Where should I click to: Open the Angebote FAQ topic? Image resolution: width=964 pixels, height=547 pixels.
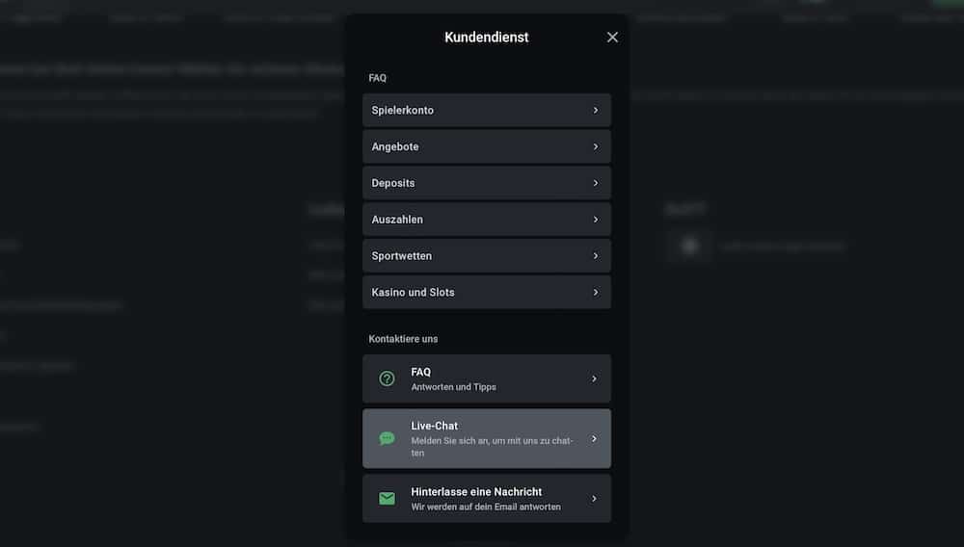pyautogui.click(x=486, y=146)
